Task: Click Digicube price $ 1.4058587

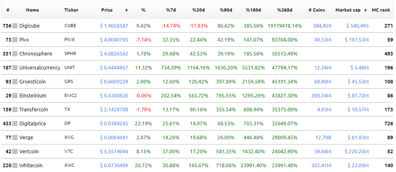Action: [114, 26]
